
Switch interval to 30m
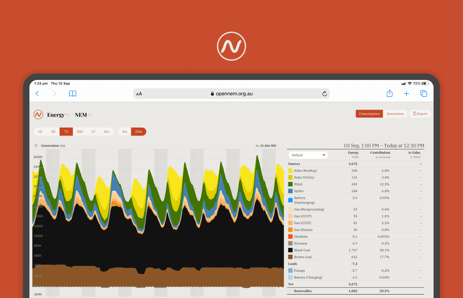click(139, 132)
